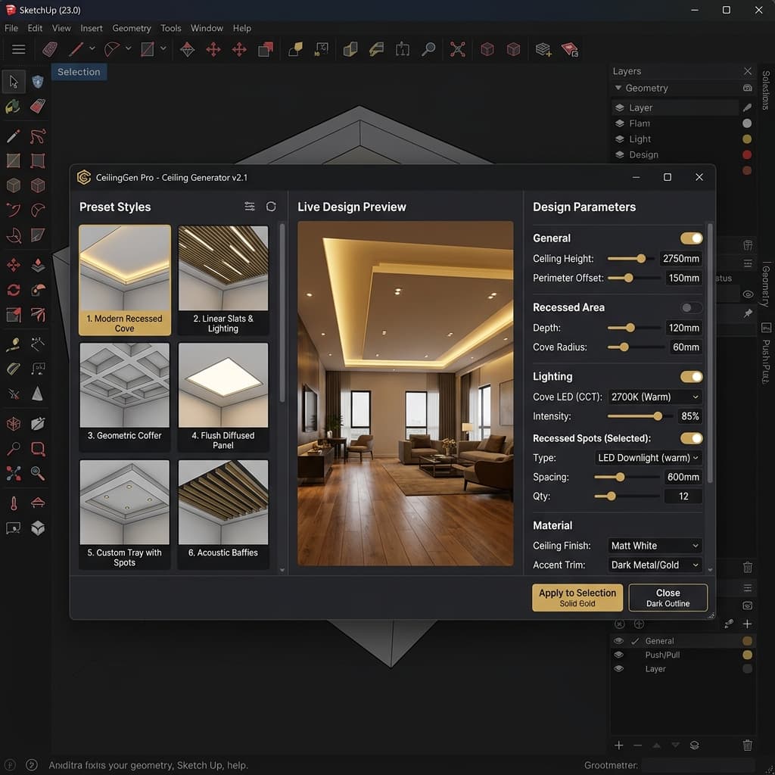Click the help question icon in status bar
Viewport: 775px width, 775px height.
point(32,765)
